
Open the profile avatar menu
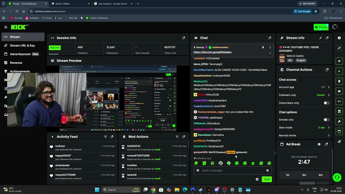point(335,27)
